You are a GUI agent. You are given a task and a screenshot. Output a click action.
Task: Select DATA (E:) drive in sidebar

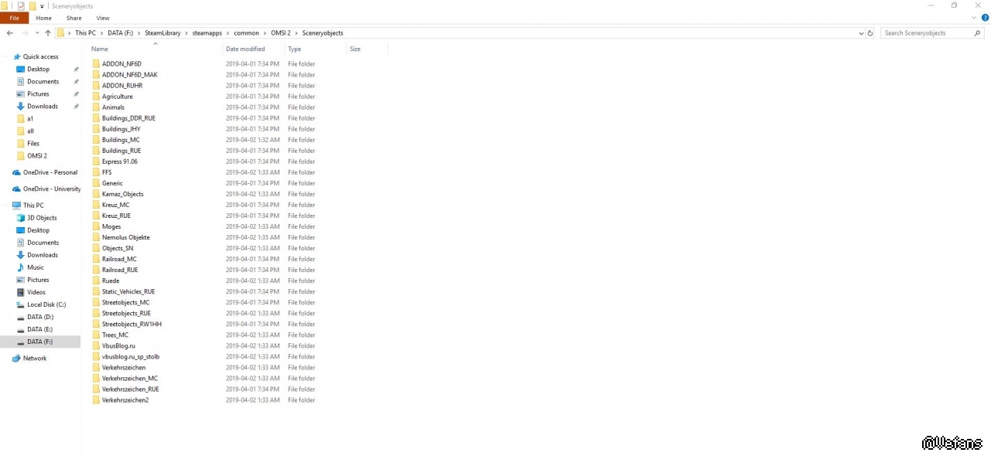point(39,329)
